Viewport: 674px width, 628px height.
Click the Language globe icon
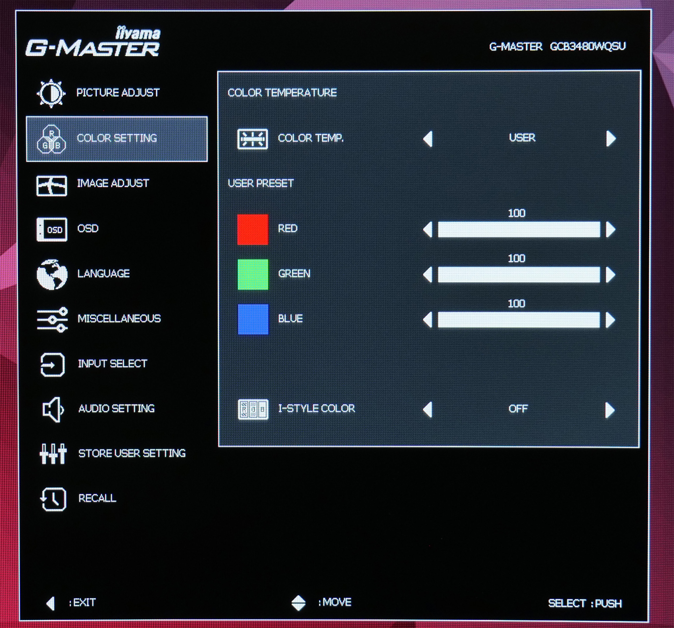(x=52, y=274)
